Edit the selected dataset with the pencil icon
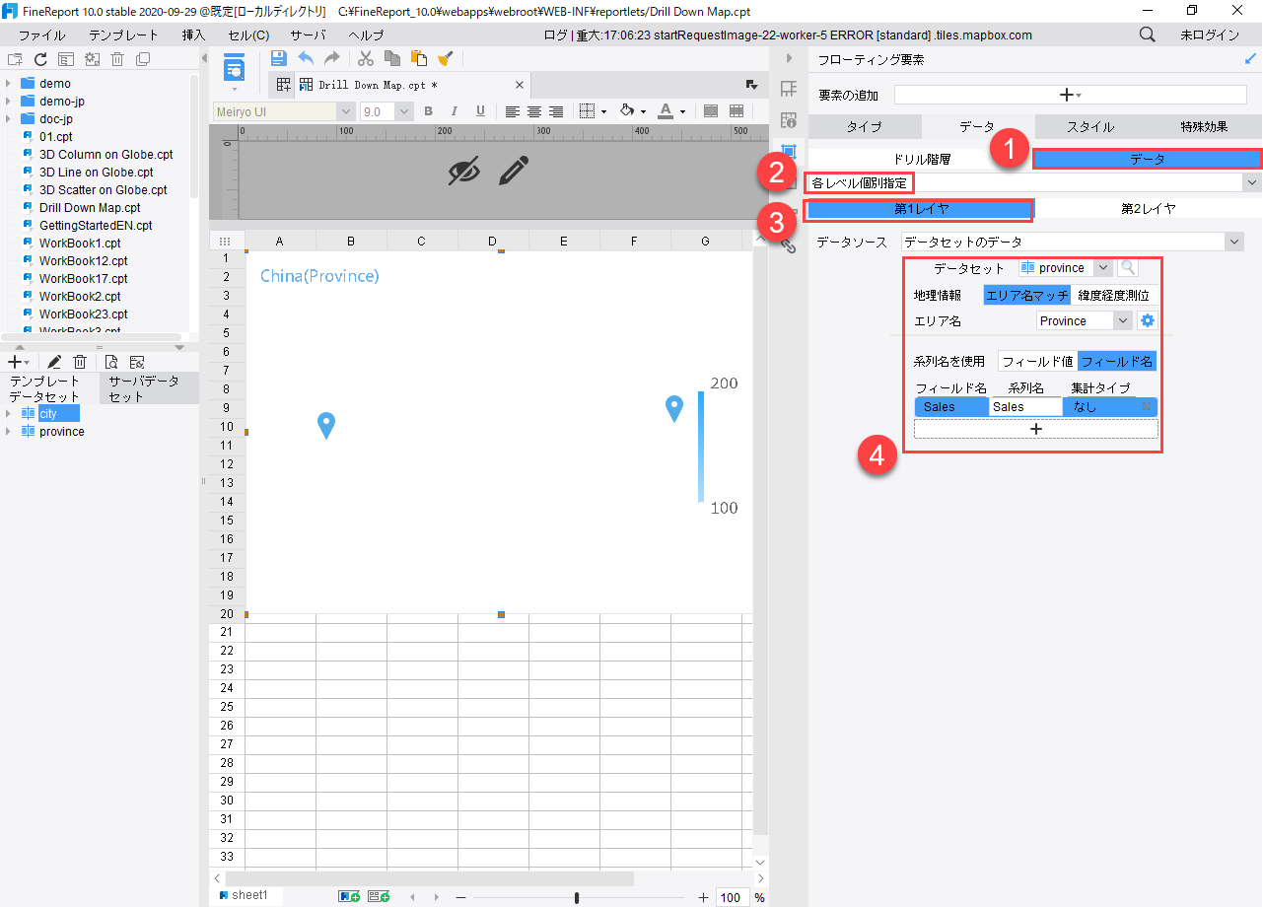This screenshot has height=907, width=1263. tap(54, 362)
